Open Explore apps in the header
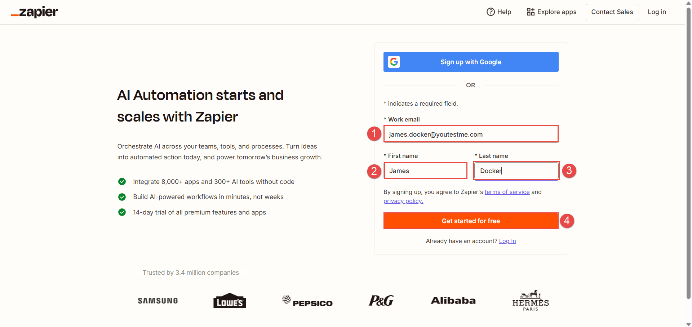The image size is (692, 327). coord(556,12)
